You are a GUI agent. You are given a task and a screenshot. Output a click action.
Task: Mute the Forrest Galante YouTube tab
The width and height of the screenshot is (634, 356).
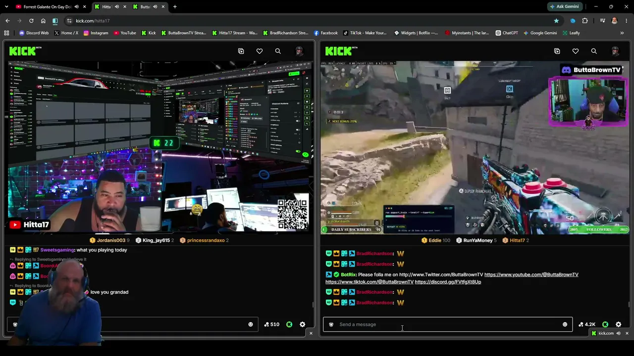tap(76, 7)
